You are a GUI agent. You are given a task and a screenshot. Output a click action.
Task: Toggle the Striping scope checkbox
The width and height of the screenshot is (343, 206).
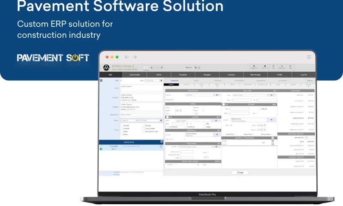click(144, 126)
